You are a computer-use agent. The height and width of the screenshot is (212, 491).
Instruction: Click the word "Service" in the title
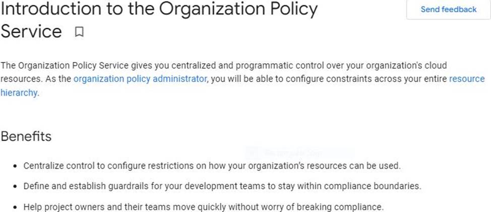31,31
